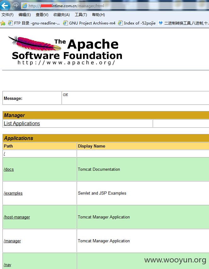Click the IE icon beside Index of -52pojie

click(120, 23)
